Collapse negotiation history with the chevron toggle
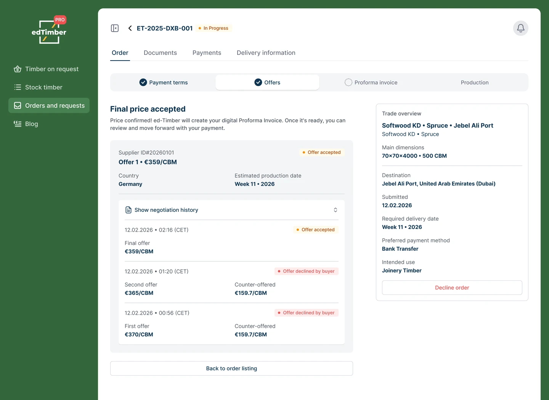Screen dimensions: 549x400 [335, 210]
